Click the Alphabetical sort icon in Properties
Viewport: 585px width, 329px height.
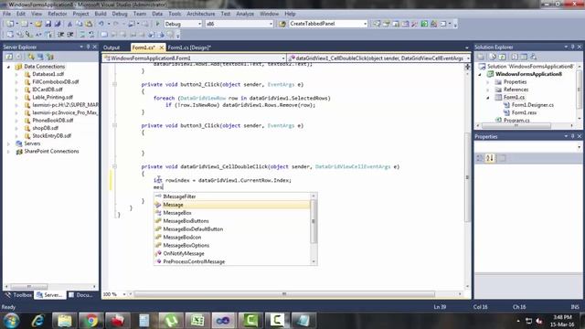490,158
